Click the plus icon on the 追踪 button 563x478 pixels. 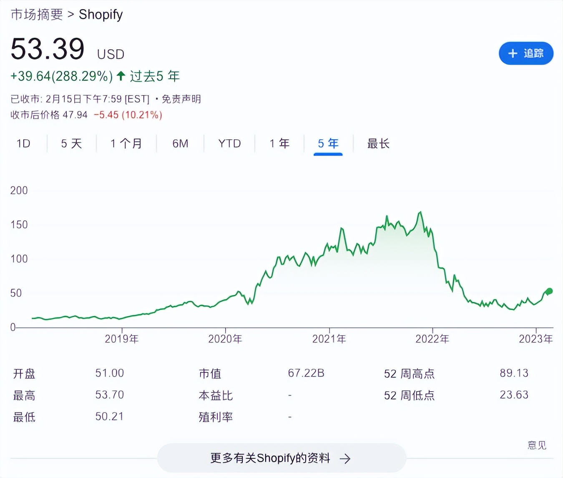point(513,53)
